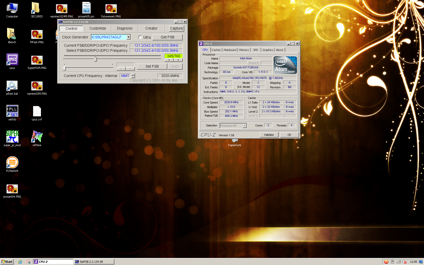The image size is (424, 265).
Task: Click the 245/760 green value box
Action: coord(174,56)
